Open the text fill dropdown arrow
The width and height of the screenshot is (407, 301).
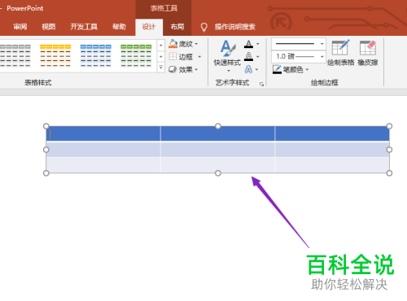point(258,44)
